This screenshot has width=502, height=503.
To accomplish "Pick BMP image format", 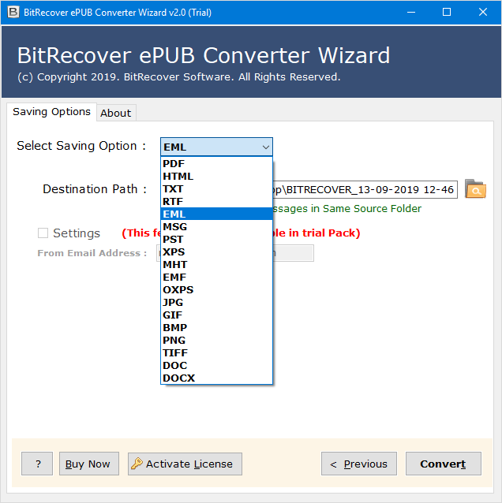I will tap(216, 327).
